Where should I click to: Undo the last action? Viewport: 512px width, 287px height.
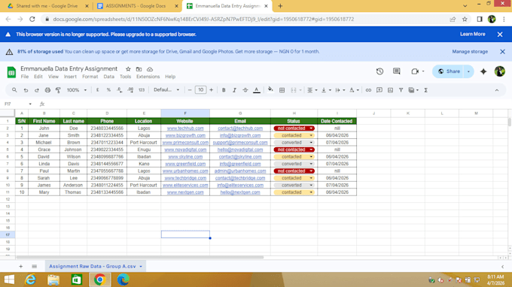tap(26, 90)
